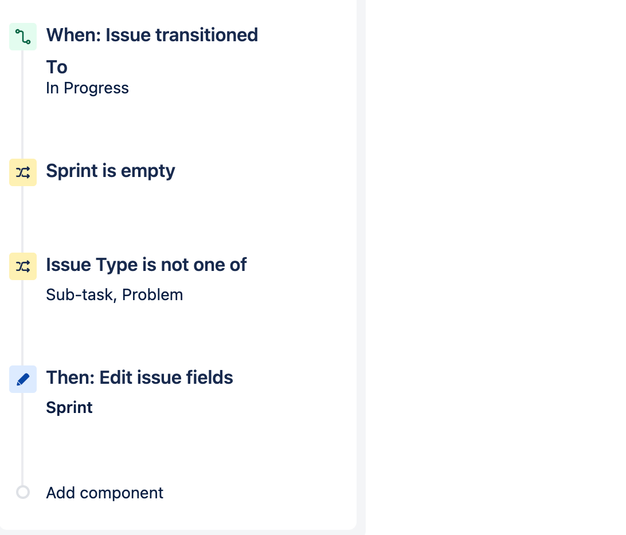Open 'Issue Type is not one of' condition
Viewport: 626px width, 535px height.
click(x=146, y=265)
